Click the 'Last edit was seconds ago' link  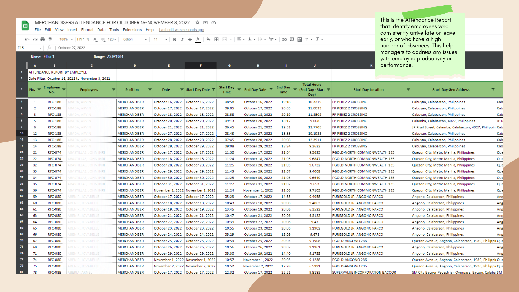(182, 30)
